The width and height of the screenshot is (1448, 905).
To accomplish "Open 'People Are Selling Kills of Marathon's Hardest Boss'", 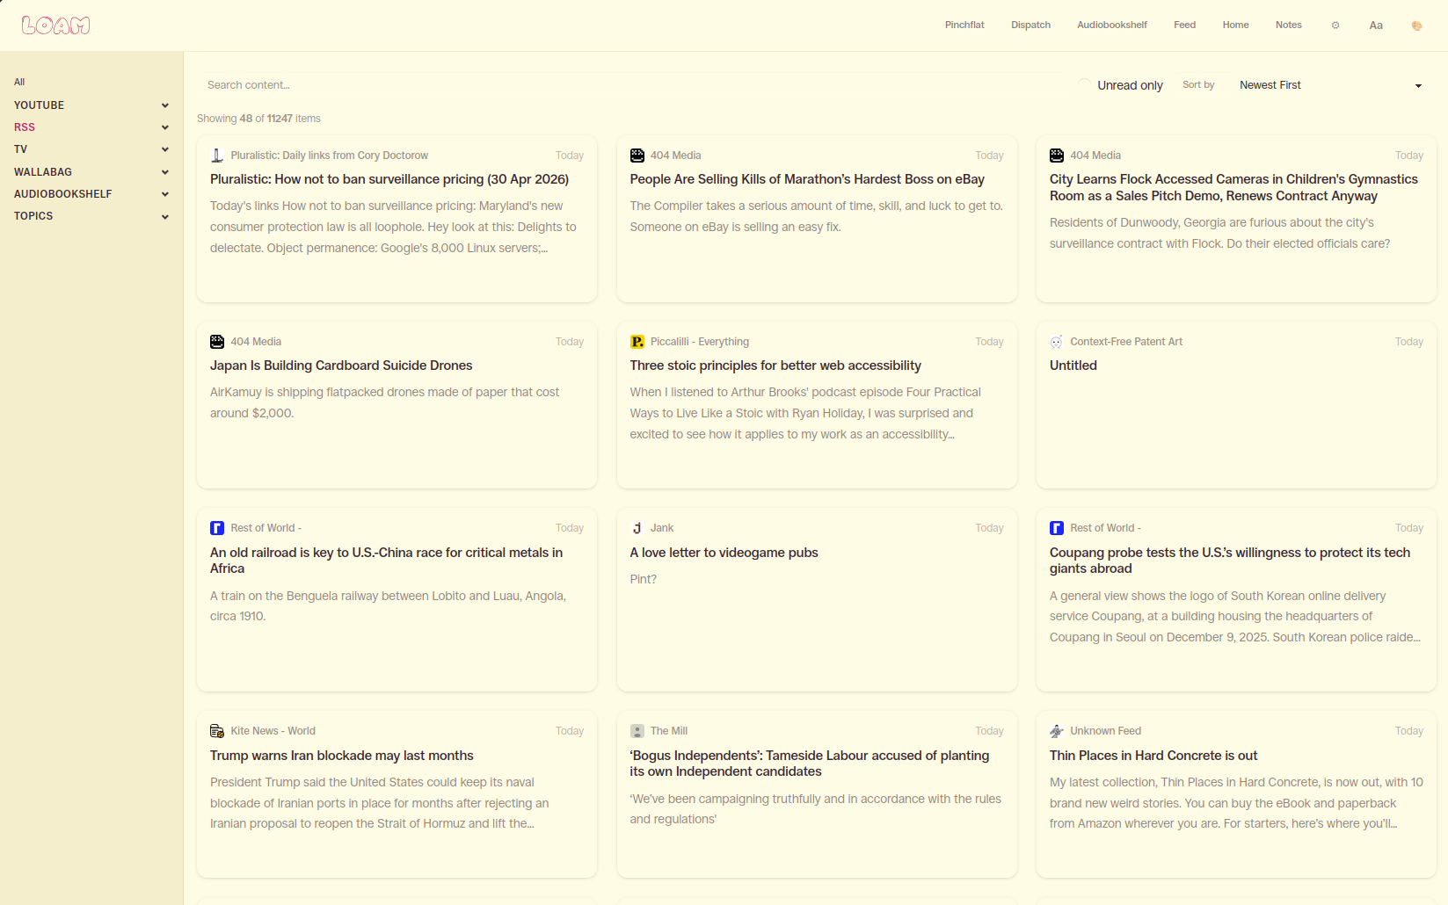I will pyautogui.click(x=807, y=179).
